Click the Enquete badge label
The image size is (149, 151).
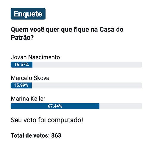click(28, 14)
